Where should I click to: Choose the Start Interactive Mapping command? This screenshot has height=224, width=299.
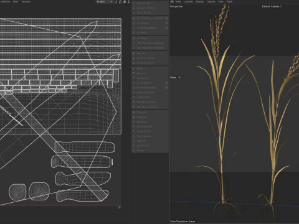click(150, 43)
